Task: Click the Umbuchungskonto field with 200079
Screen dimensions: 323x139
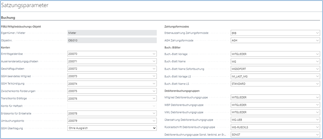Action: [112, 121]
